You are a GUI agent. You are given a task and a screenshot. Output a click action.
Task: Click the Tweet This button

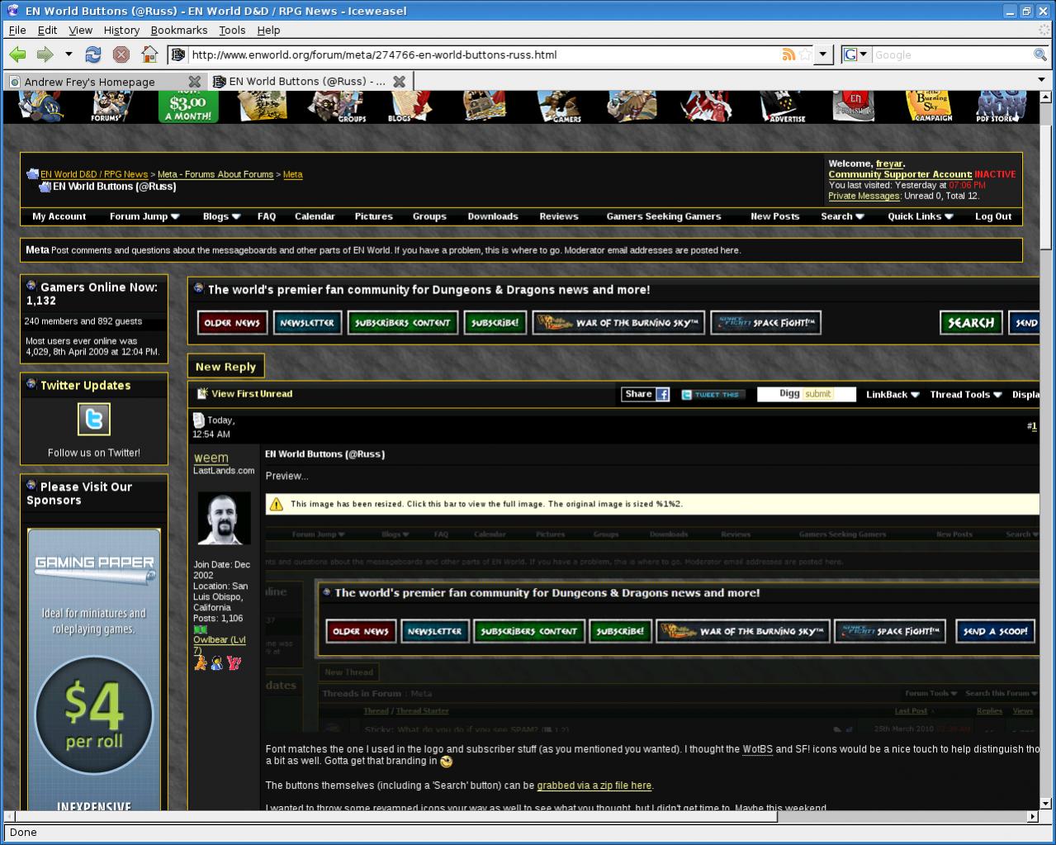pos(713,395)
